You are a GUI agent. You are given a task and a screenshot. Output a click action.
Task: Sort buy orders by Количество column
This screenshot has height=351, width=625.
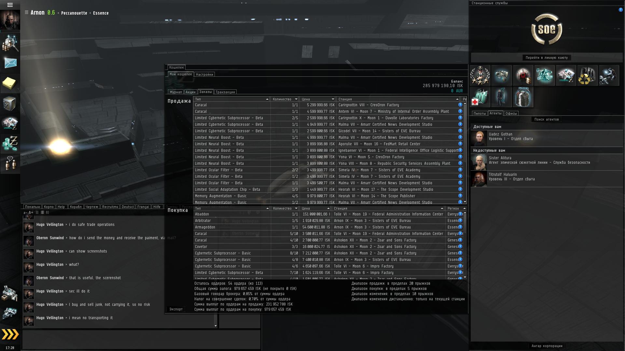pyautogui.click(x=285, y=208)
